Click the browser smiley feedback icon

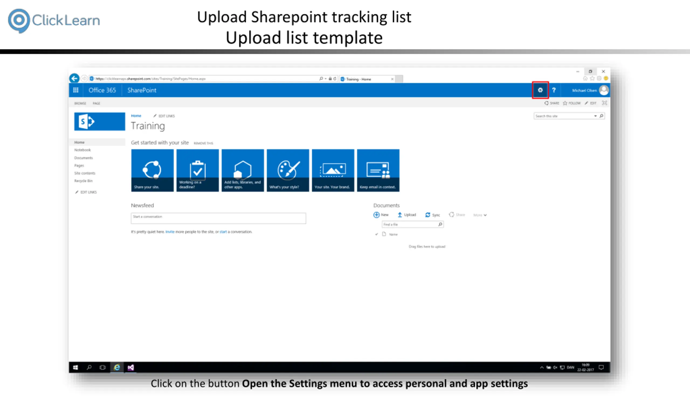[x=606, y=79]
